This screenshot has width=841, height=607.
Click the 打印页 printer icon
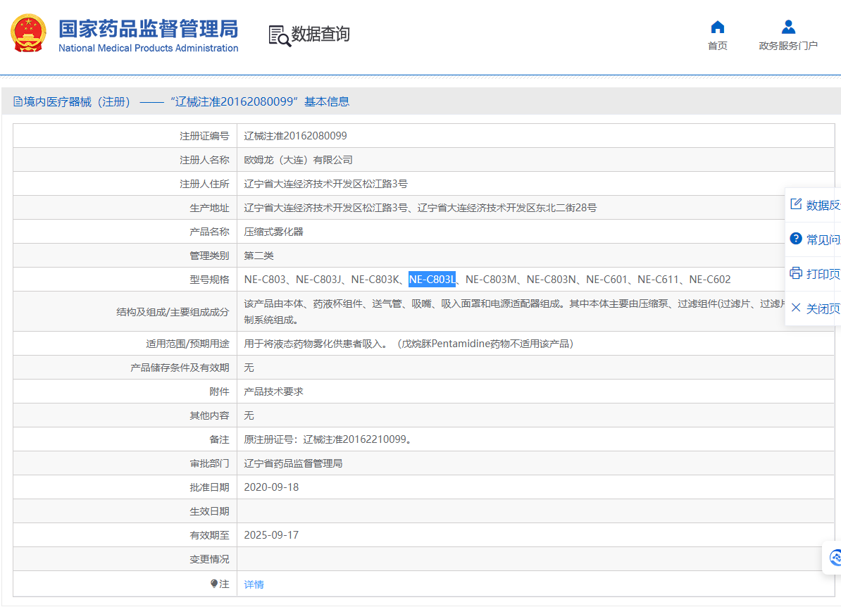point(796,273)
